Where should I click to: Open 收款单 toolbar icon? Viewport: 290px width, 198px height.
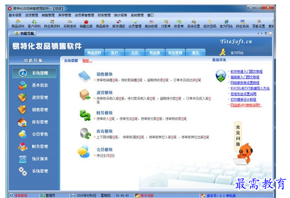coord(179,24)
